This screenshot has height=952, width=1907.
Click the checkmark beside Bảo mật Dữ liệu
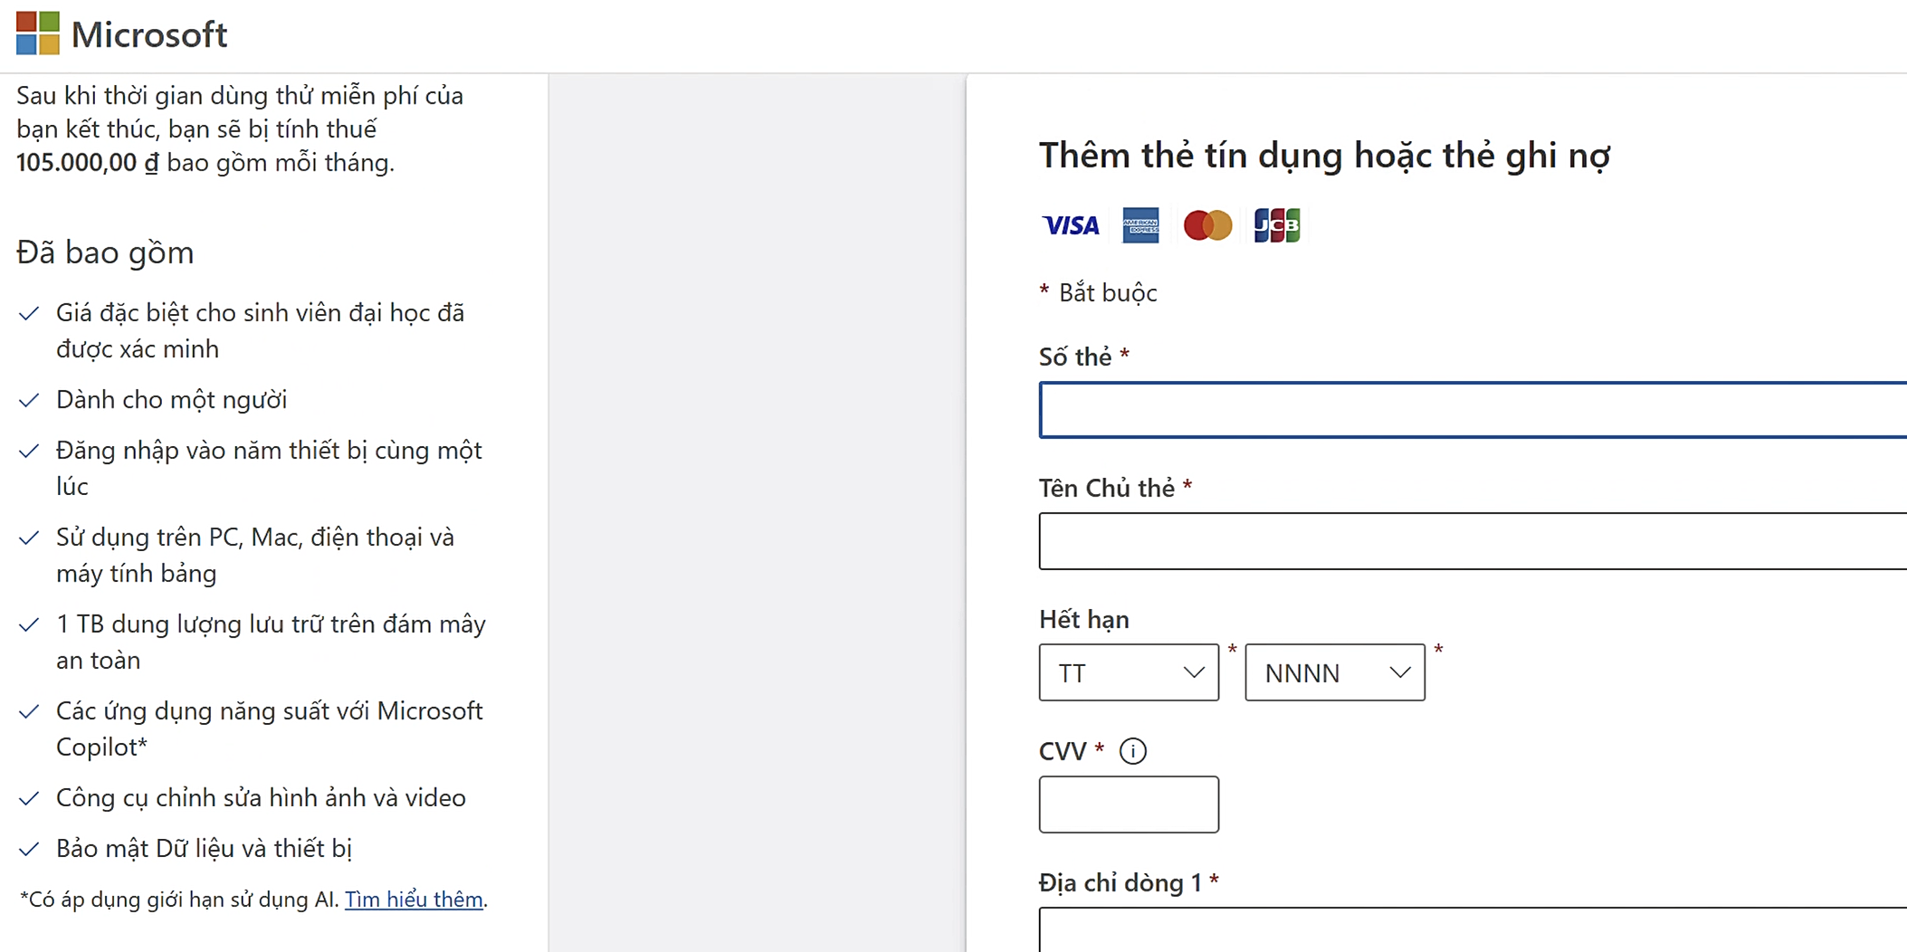29,849
